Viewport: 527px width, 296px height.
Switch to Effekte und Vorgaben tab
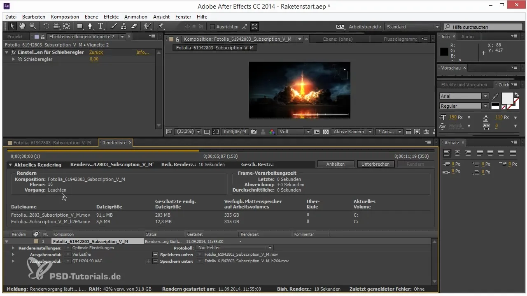[464, 85]
